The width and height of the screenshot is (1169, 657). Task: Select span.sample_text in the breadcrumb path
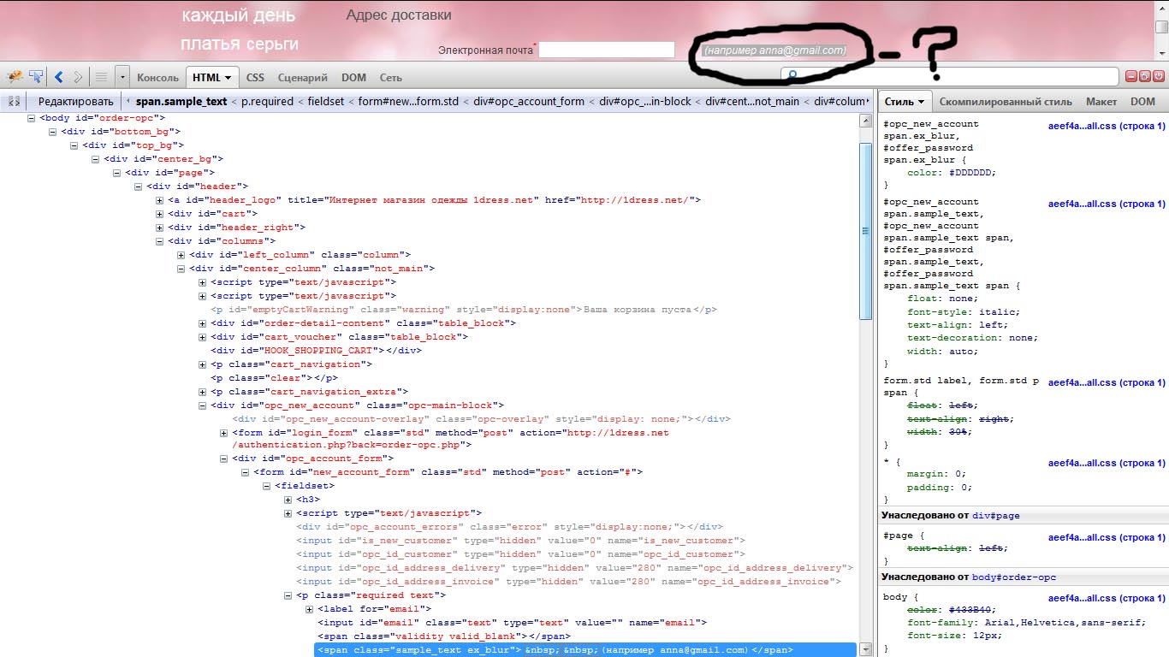[181, 101]
